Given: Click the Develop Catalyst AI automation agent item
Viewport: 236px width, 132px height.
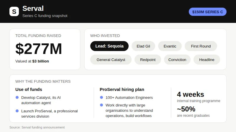Looking at the screenshot, I should (41, 100).
